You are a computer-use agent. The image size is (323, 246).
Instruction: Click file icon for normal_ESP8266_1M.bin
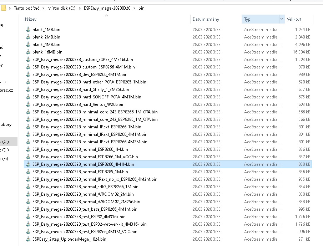(28, 149)
